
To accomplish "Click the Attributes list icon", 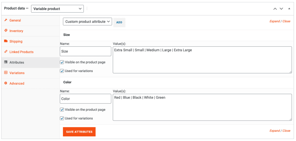I will (6, 62).
